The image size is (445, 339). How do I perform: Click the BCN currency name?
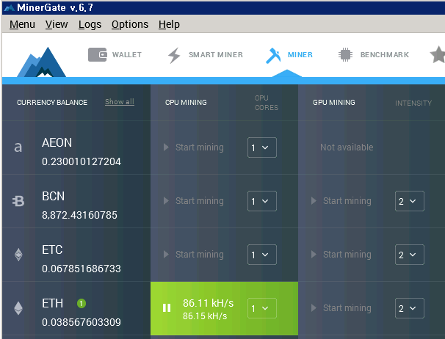pyautogui.click(x=53, y=197)
